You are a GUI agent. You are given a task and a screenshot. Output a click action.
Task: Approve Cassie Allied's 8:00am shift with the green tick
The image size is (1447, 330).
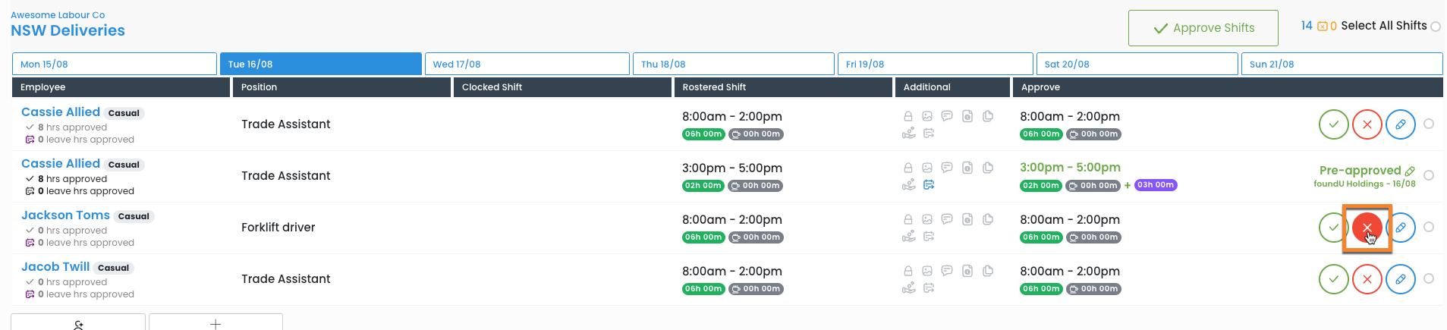click(x=1333, y=124)
